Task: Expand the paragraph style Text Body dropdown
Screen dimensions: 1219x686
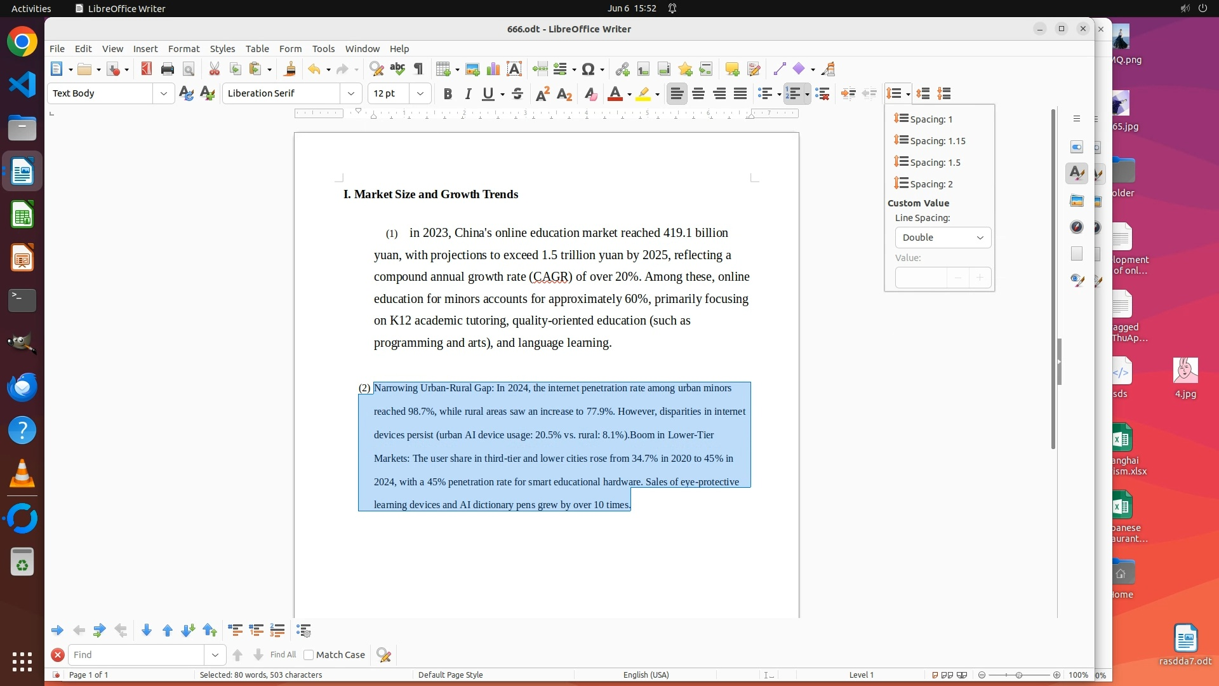Action: tap(164, 94)
